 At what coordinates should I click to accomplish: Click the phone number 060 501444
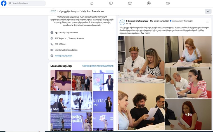click(60, 44)
